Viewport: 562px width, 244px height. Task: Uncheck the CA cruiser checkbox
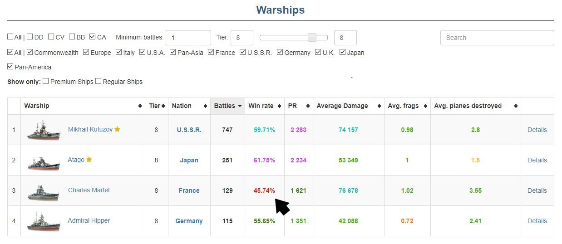tap(93, 37)
